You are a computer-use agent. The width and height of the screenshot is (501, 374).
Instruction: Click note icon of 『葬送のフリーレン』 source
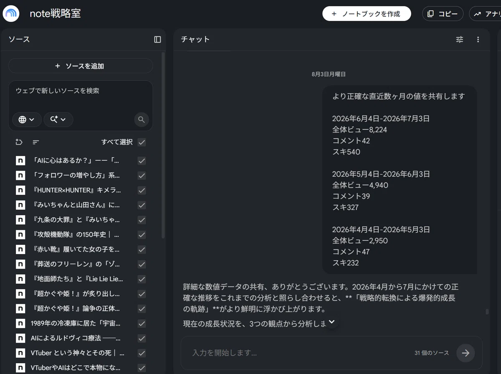pyautogui.click(x=20, y=264)
